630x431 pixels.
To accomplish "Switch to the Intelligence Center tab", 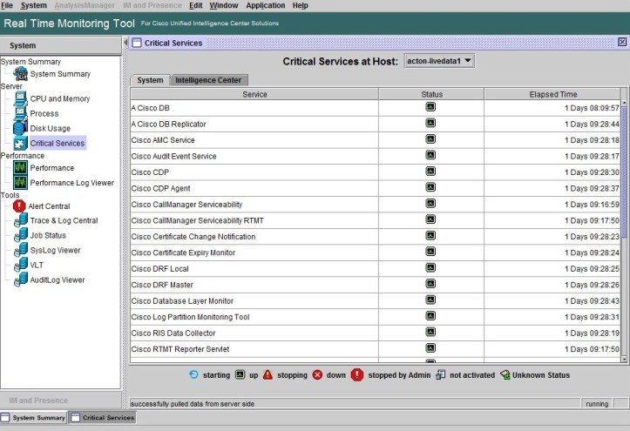I will tap(208, 80).
